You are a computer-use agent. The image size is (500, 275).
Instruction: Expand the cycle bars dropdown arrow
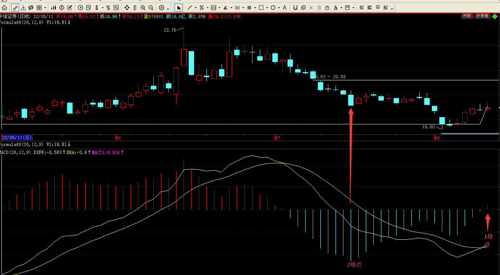(x=219, y=8)
